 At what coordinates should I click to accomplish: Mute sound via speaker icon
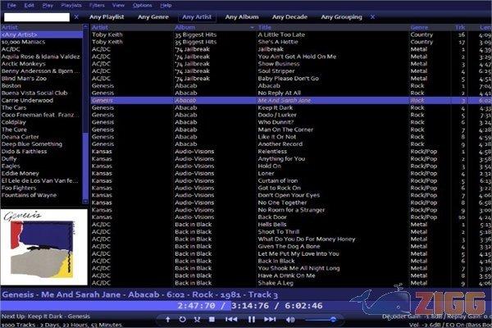pos(292,319)
